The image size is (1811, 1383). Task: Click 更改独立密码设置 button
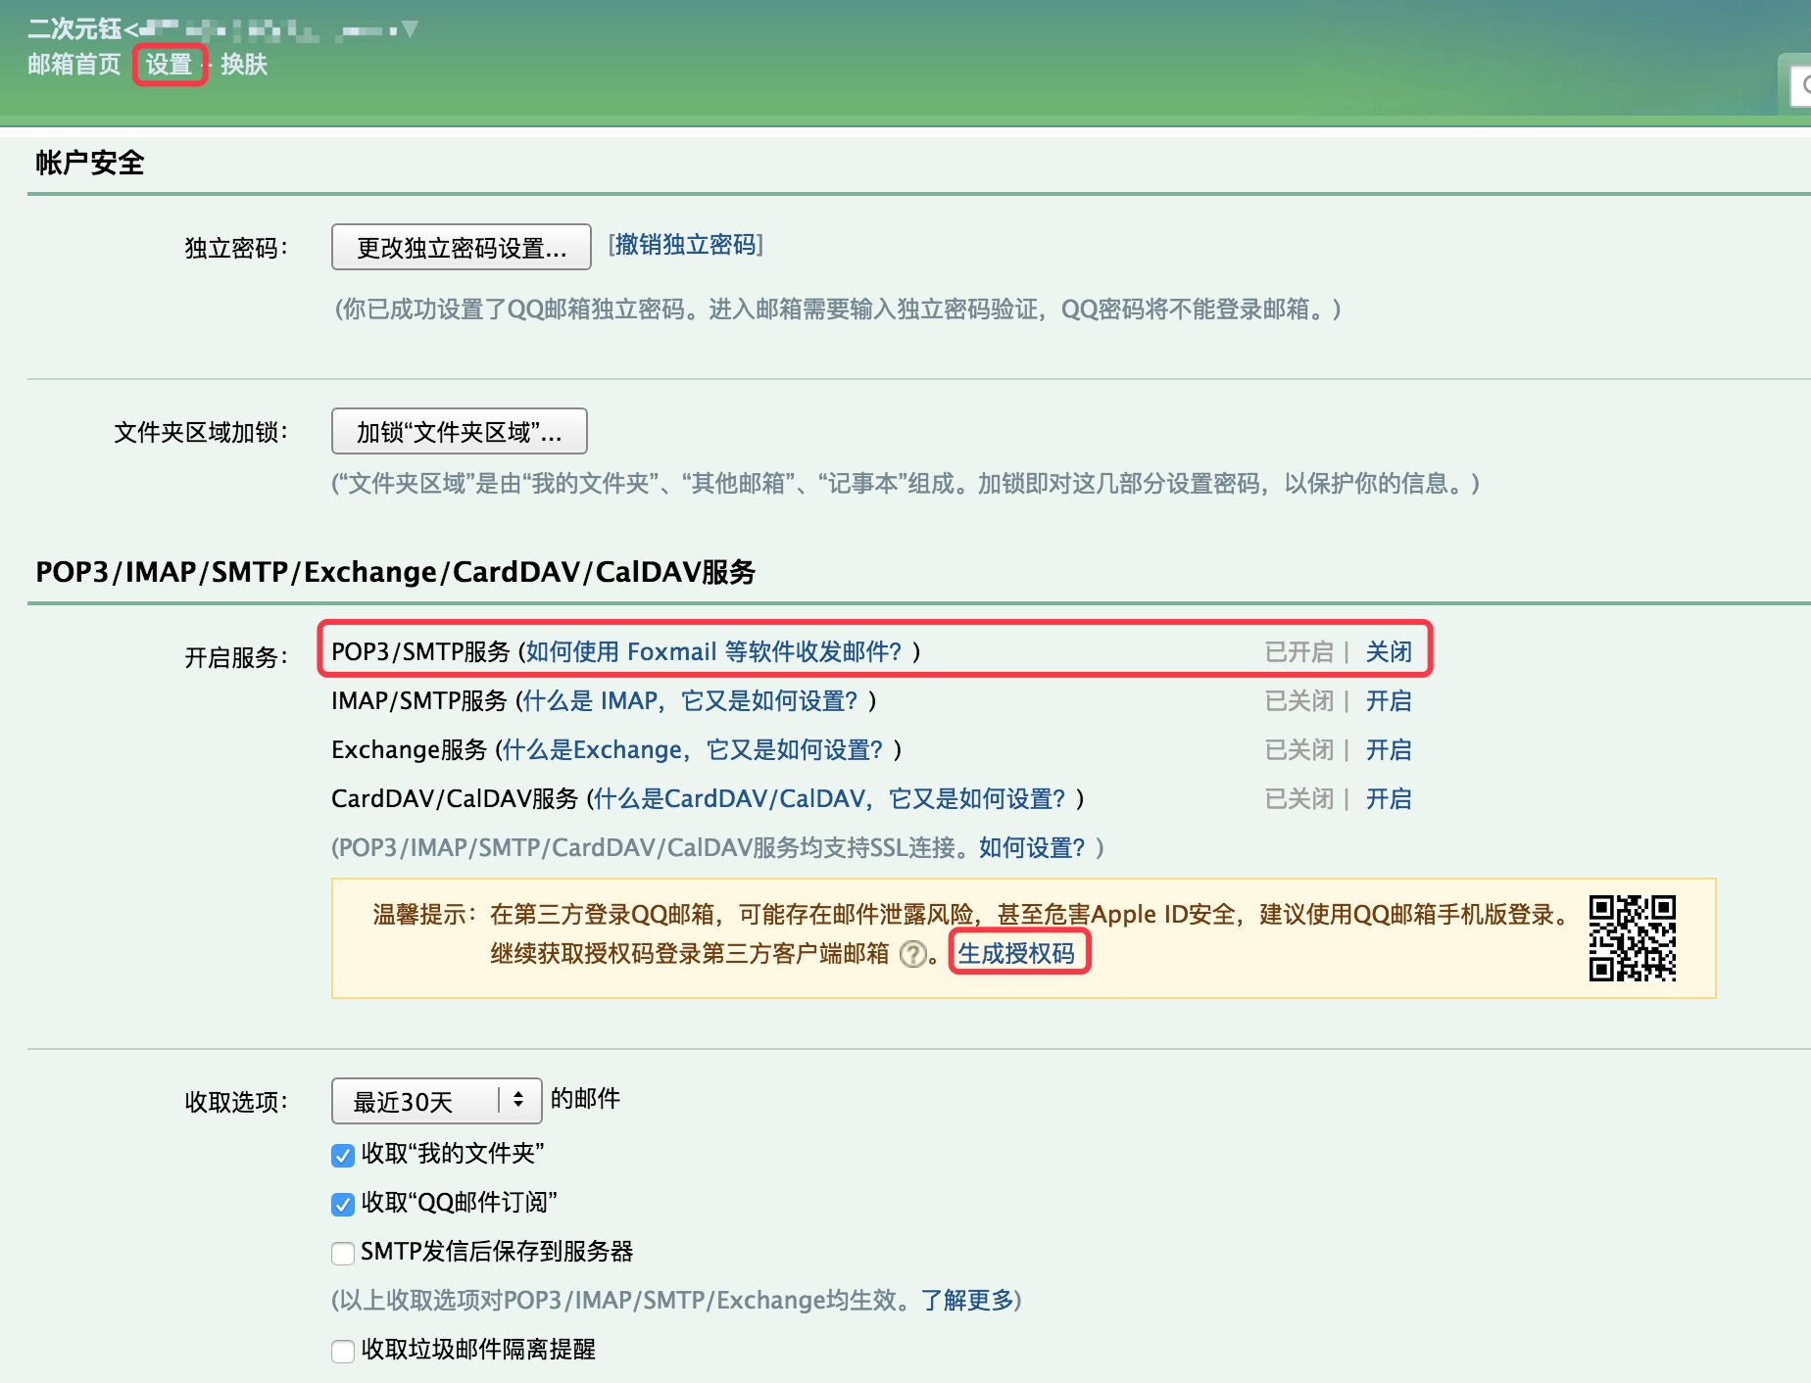click(461, 247)
